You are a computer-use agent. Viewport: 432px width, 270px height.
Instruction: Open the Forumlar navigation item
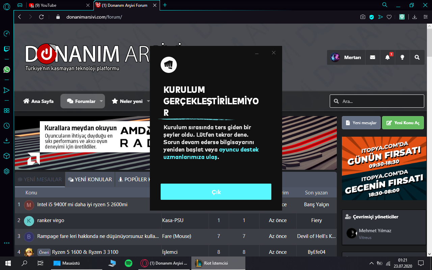click(x=81, y=101)
